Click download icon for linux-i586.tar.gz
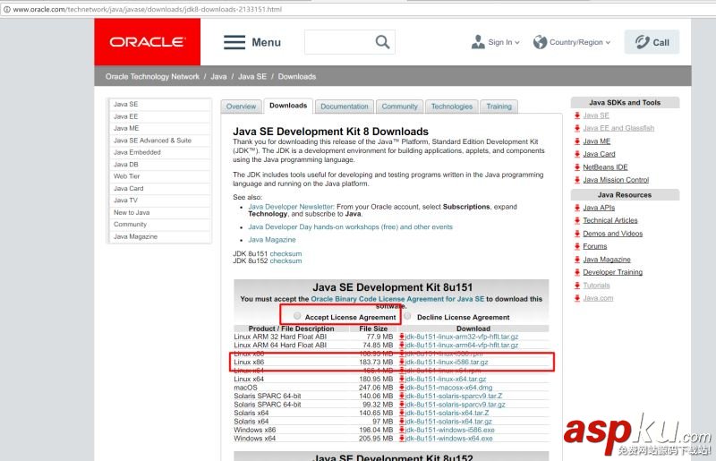This screenshot has width=716, height=461. pyautogui.click(x=402, y=362)
